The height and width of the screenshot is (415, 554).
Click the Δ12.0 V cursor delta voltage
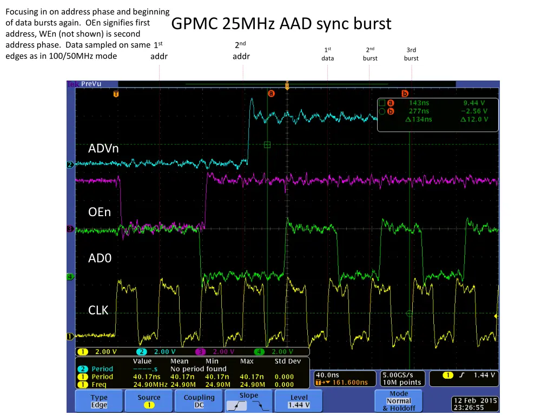pos(474,119)
